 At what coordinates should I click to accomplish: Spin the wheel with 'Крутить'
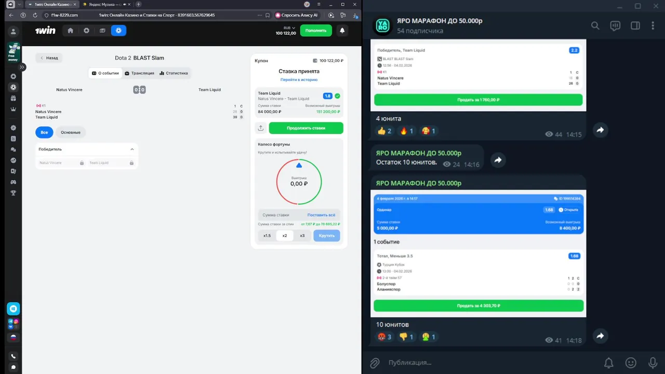coord(327,235)
